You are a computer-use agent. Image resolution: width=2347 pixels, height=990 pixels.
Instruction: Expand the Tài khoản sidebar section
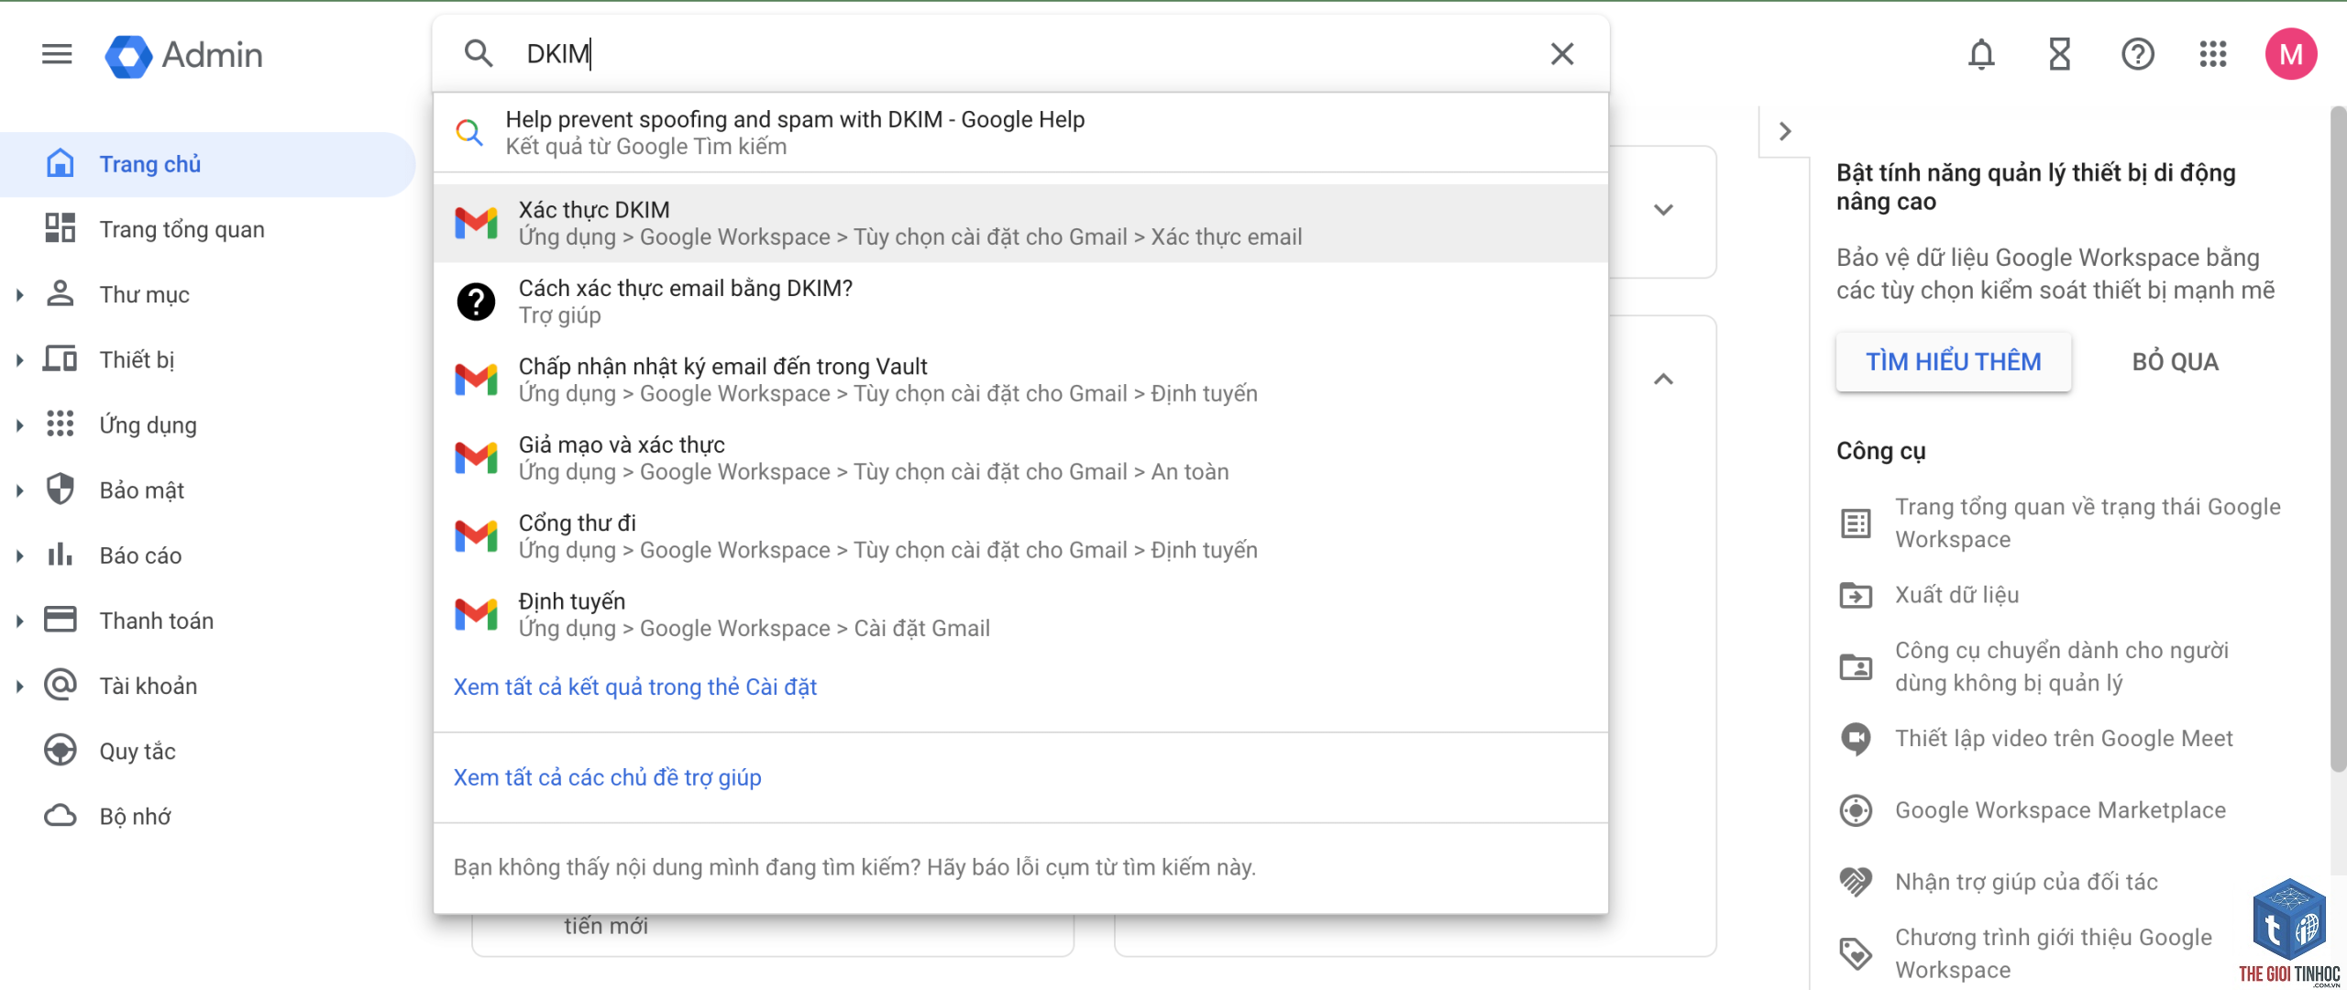pos(19,687)
